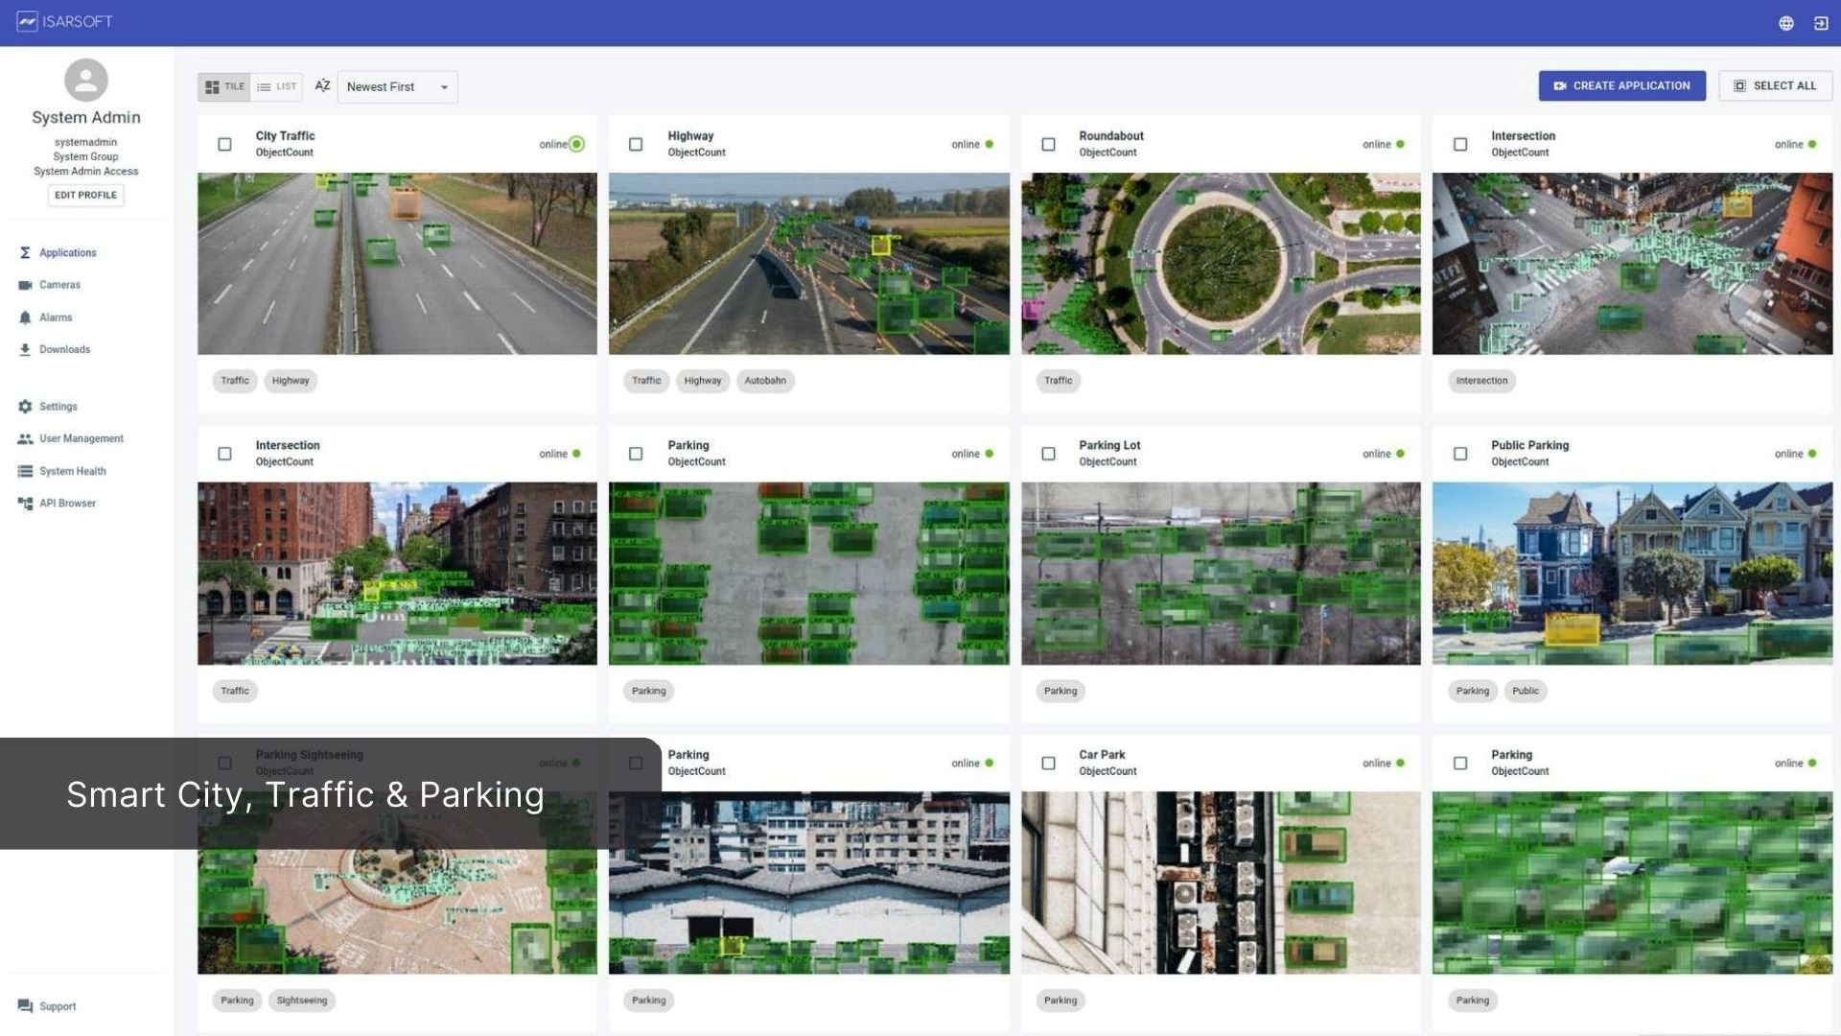Click the Create Application button

click(x=1621, y=85)
